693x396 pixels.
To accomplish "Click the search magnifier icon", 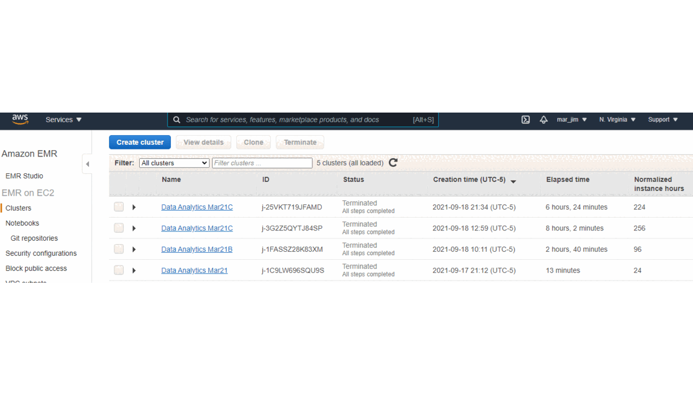I will (x=177, y=119).
